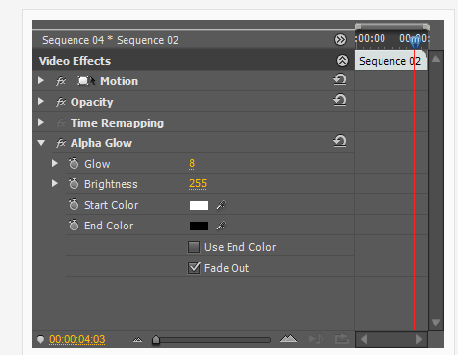Toggle the Opacity fx effect switch
Screen dimensions: 458x355
(x=61, y=102)
